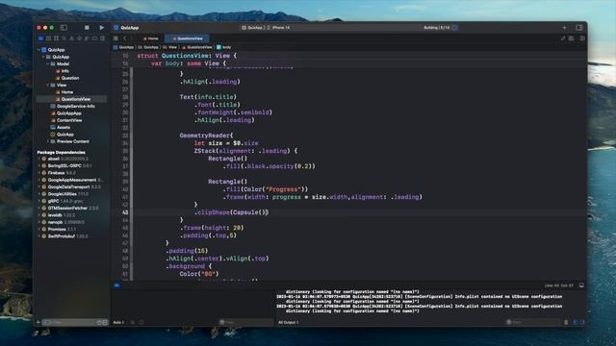Screen dimensions: 616x346
Task: Click the blue breakpoint icon in the debug bar
Action: click(x=117, y=285)
